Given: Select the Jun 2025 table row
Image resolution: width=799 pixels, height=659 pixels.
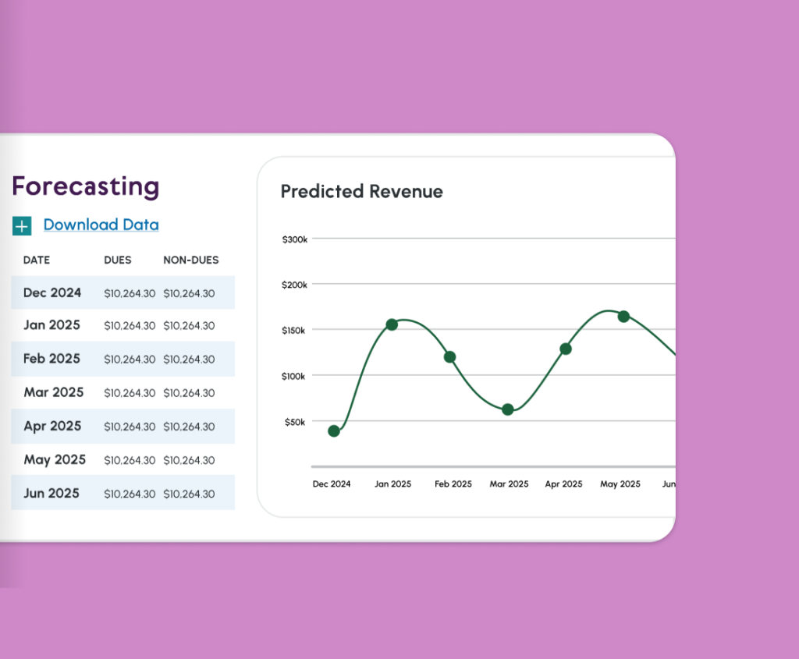Looking at the screenshot, I should pos(123,493).
